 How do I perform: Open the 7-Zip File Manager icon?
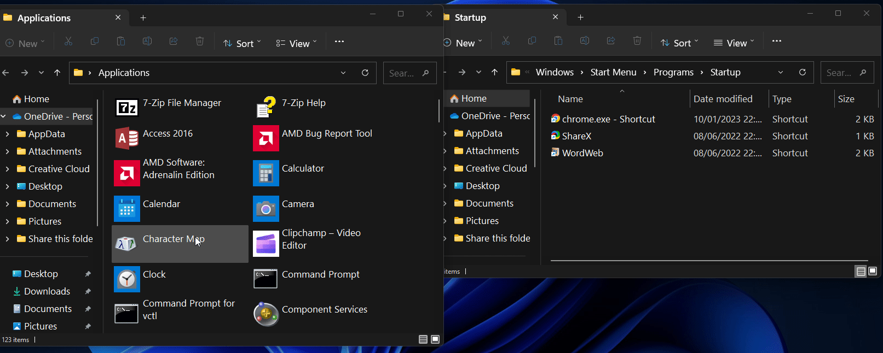[127, 108]
